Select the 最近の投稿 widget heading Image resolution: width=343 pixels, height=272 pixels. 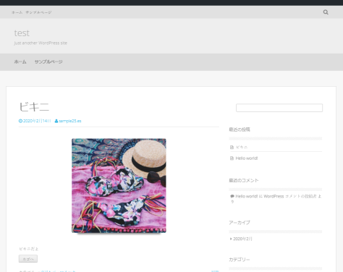tap(240, 129)
